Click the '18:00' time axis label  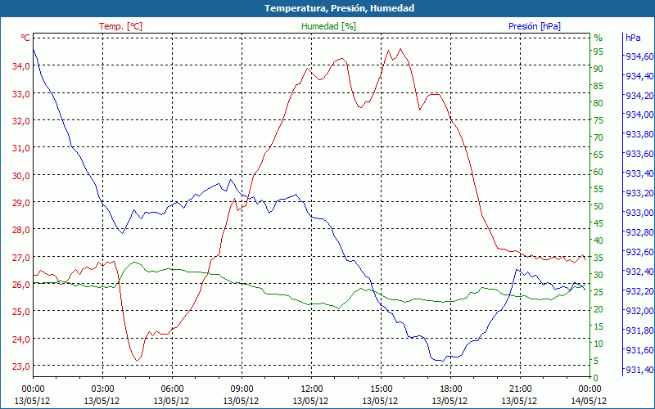[x=451, y=389]
